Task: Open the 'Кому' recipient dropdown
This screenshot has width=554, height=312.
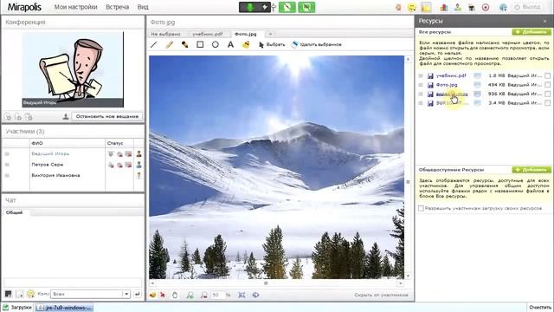Action: (x=90, y=294)
